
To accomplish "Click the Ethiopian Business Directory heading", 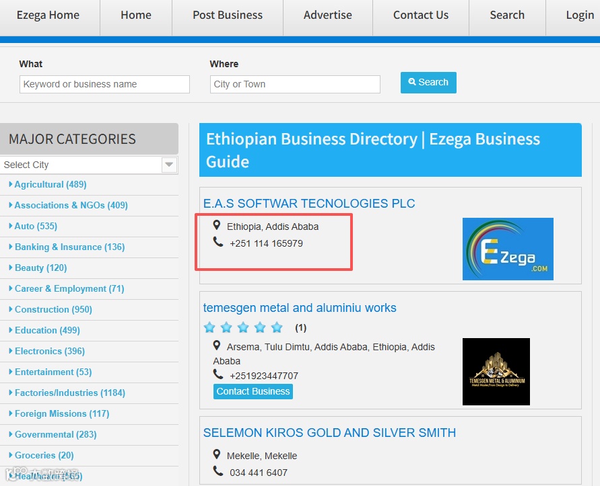I will [x=373, y=150].
